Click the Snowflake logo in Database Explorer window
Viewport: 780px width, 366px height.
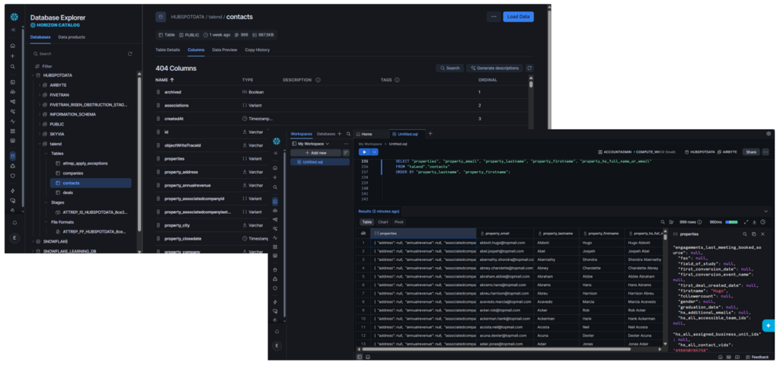14,18
